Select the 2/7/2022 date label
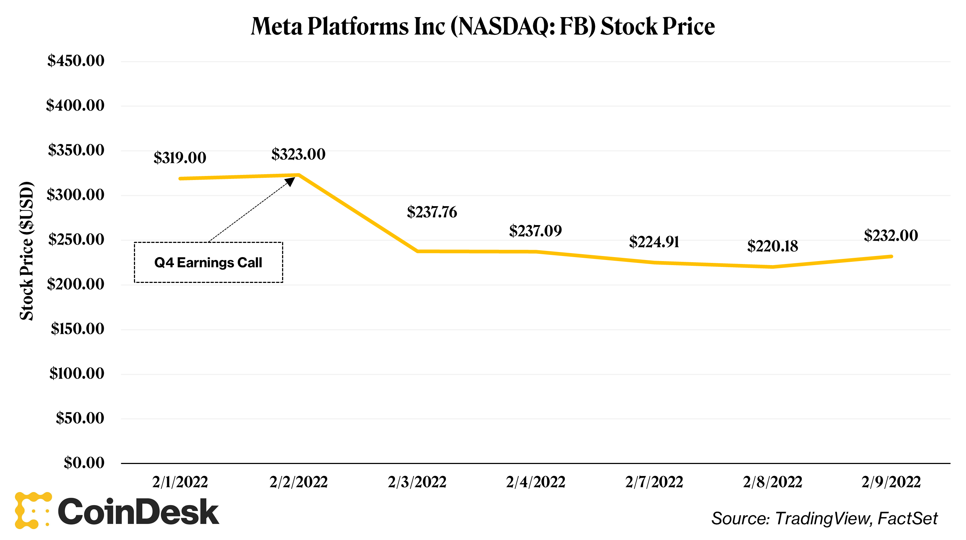Image resolution: width=966 pixels, height=540 pixels. pos(654,482)
